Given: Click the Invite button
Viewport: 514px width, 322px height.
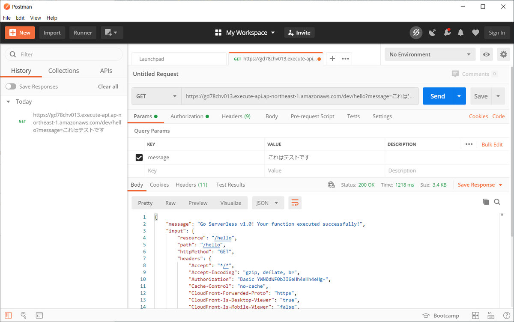Looking at the screenshot, I should tap(299, 33).
